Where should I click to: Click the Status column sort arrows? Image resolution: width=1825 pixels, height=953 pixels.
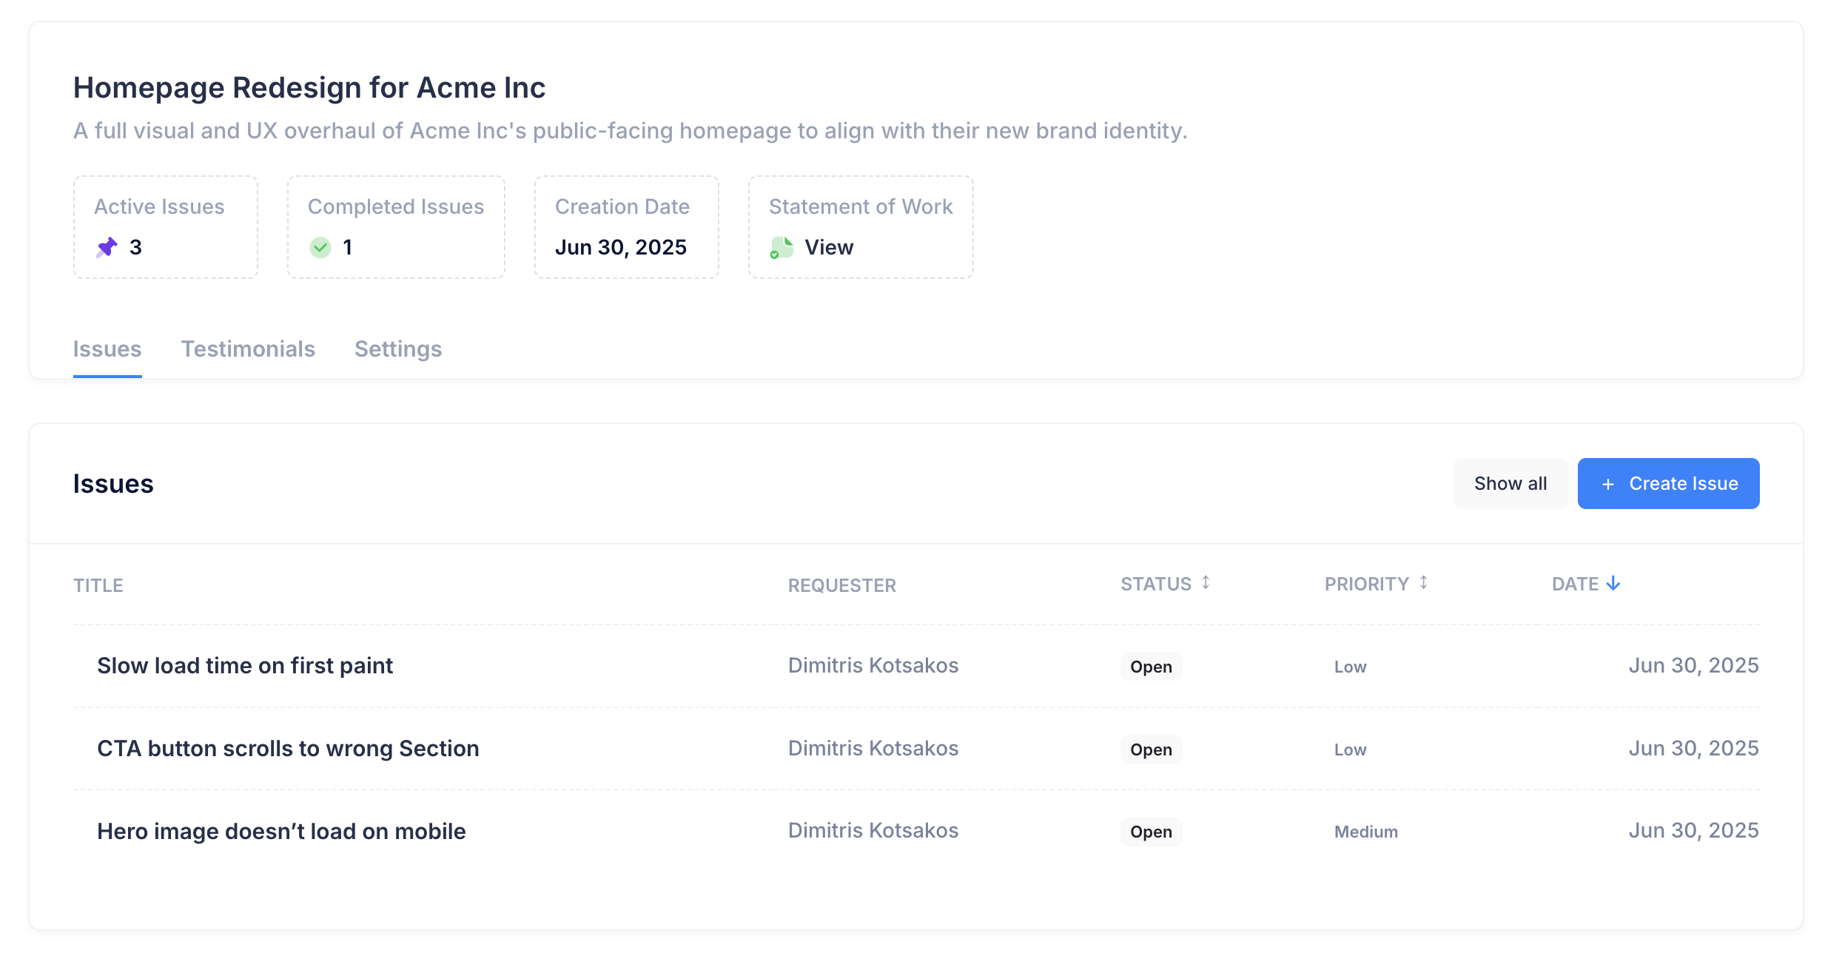coord(1206,583)
